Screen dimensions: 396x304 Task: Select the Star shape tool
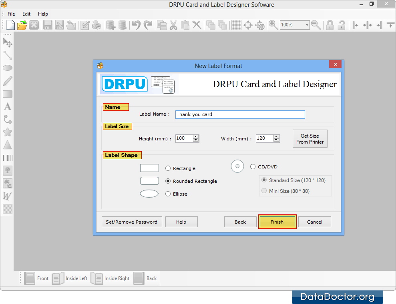[x=8, y=132]
